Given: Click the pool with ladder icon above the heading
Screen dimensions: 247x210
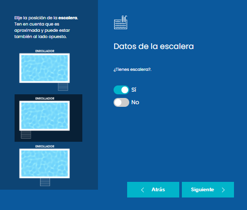Looking at the screenshot, I should tap(120, 22).
